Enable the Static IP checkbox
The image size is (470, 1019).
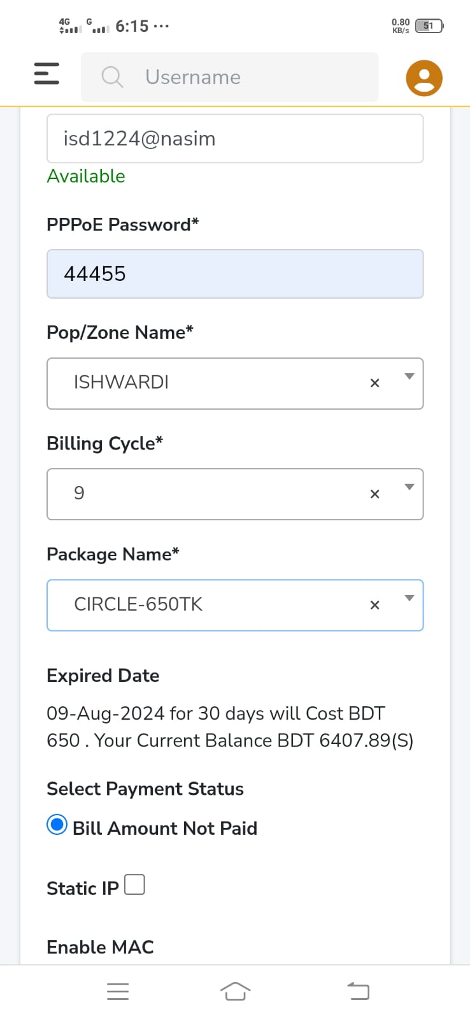click(134, 885)
